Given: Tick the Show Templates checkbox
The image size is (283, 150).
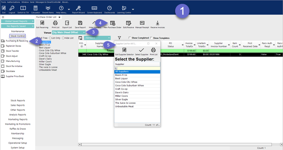Looking at the screenshot, I should [x=151, y=38].
